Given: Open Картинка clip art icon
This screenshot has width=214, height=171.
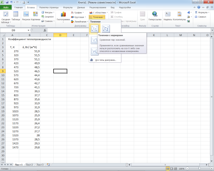Looking at the screenshot, I should pos(35,16).
